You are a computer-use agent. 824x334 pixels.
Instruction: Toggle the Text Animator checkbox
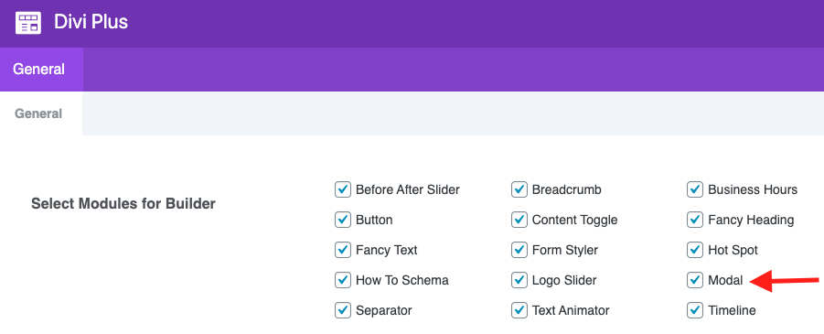click(519, 310)
